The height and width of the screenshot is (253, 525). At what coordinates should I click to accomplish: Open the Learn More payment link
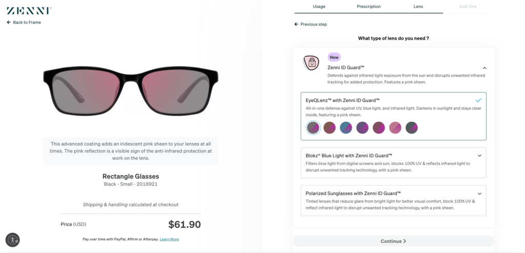coord(169,239)
